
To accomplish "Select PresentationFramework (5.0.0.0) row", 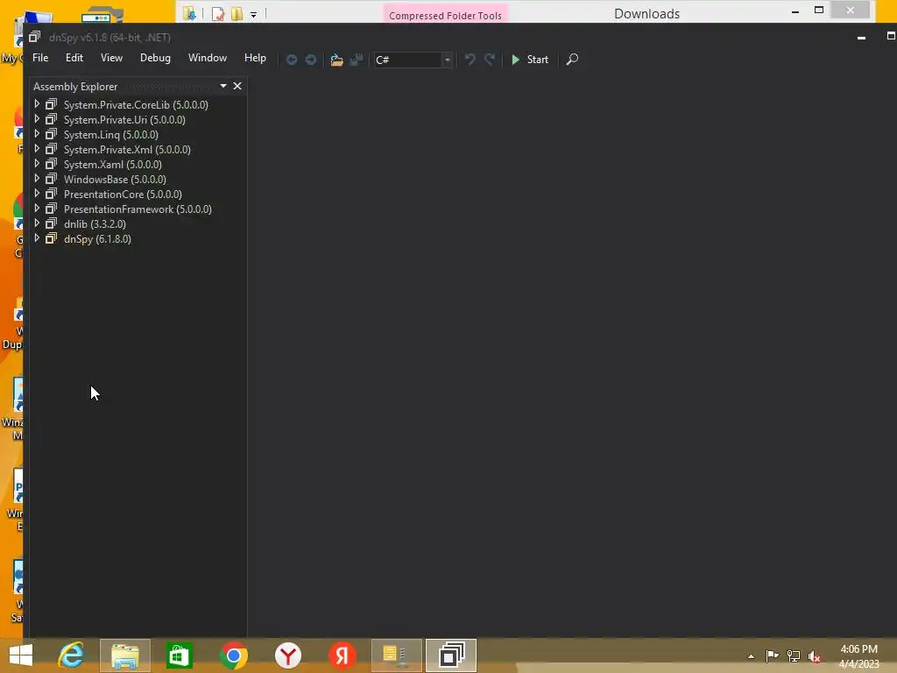I will (138, 209).
